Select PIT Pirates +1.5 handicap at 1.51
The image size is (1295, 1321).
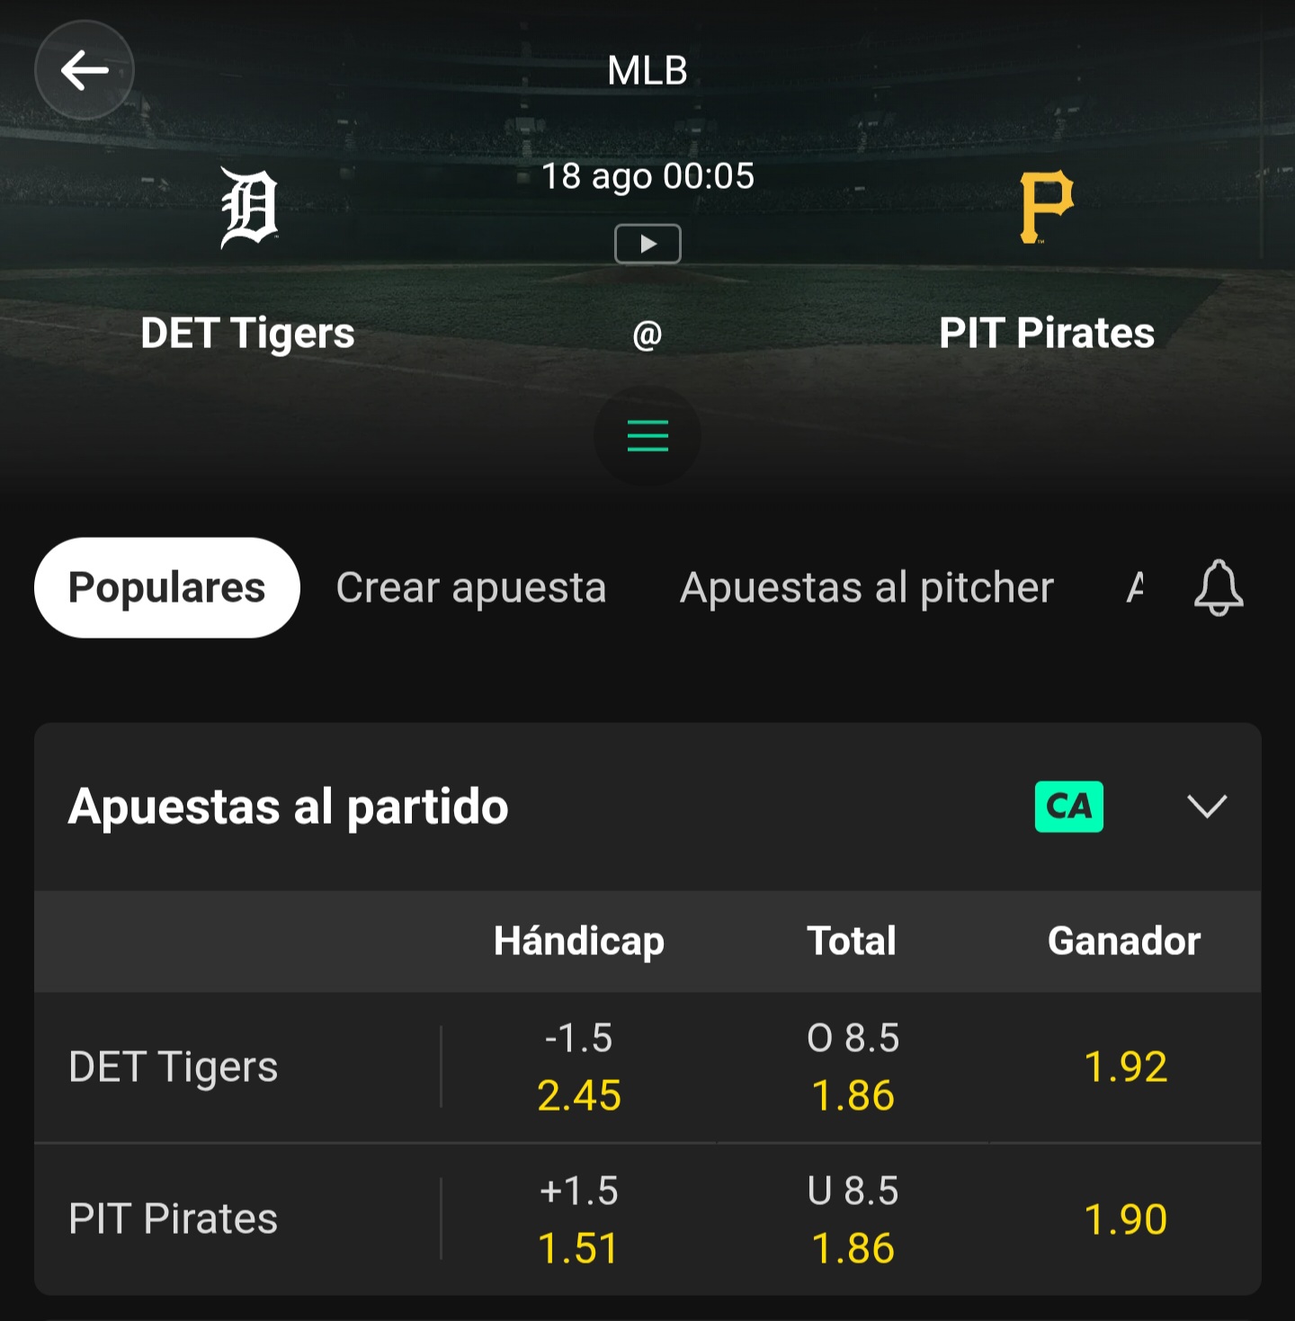[579, 1219]
